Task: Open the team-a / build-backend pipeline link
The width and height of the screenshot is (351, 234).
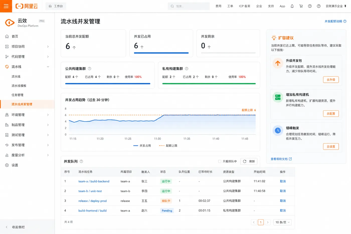Action: (94, 181)
